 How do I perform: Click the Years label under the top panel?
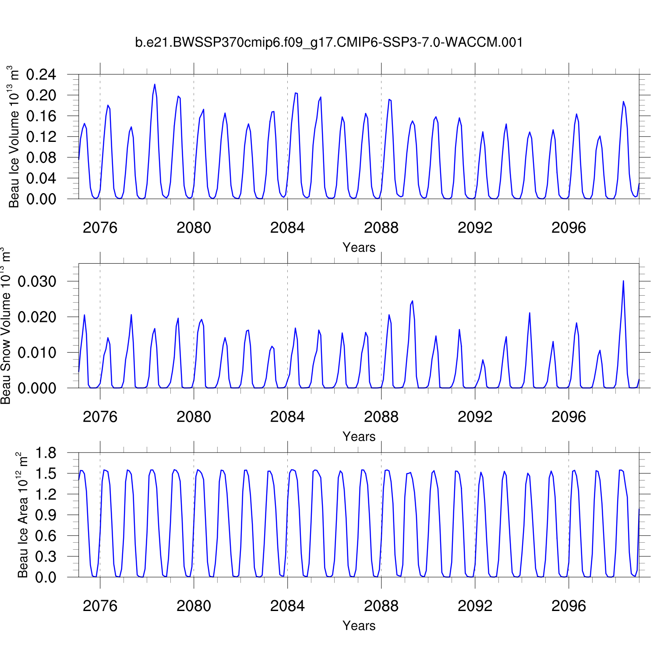(359, 247)
